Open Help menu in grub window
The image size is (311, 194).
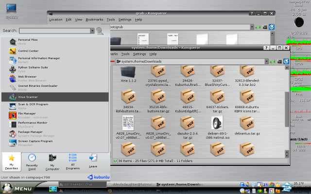[x=138, y=19]
